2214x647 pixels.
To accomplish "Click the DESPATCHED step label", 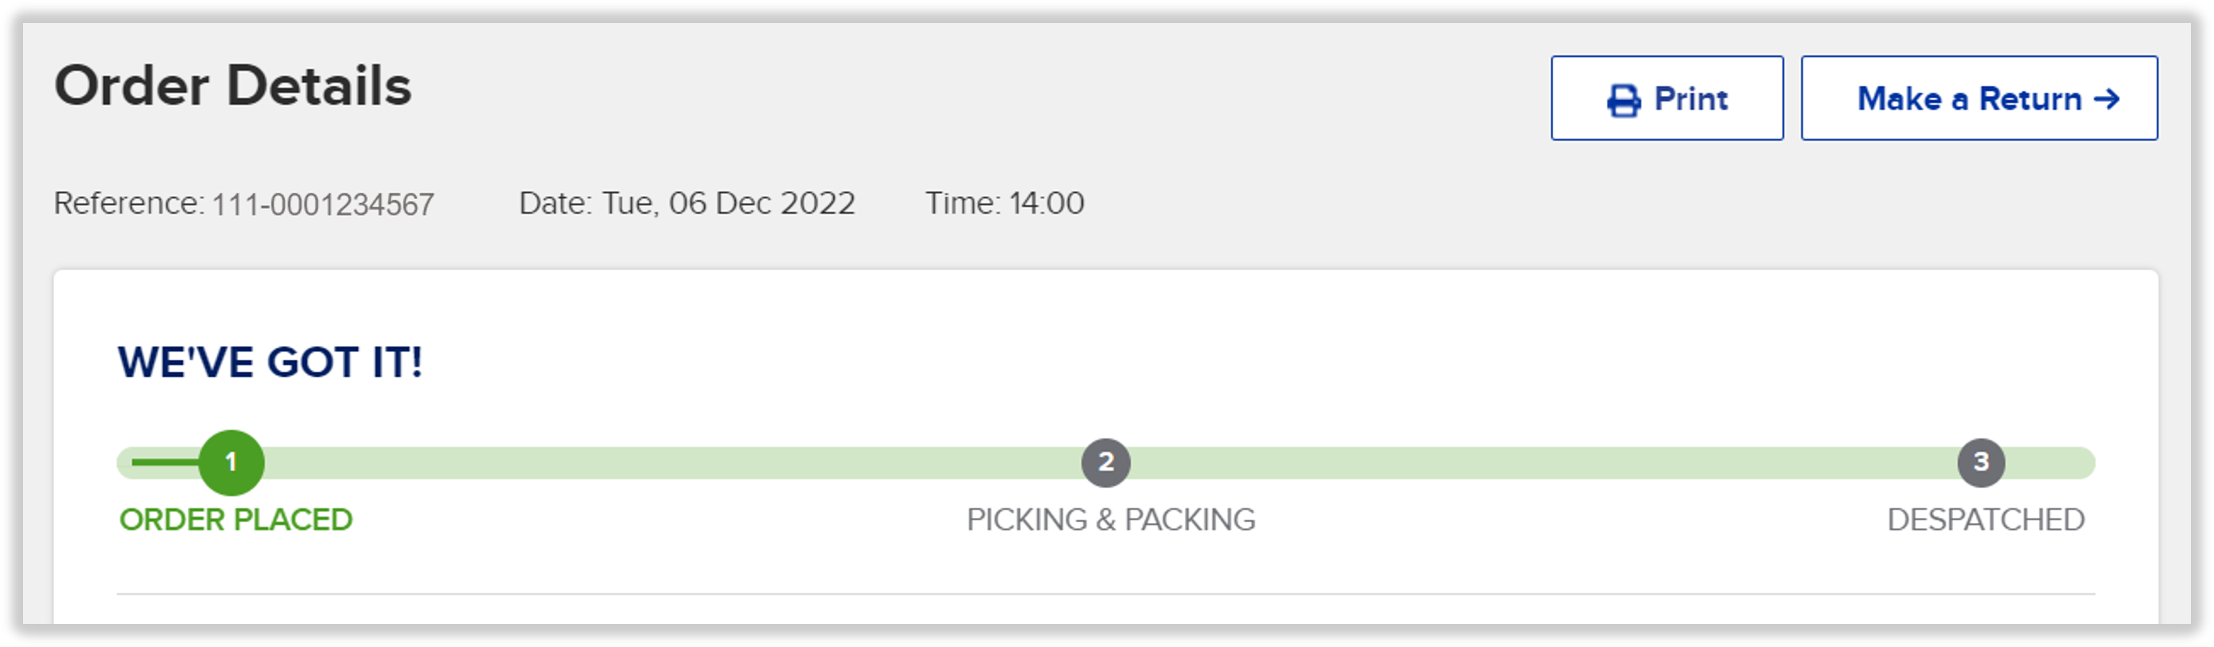I will (1986, 519).
